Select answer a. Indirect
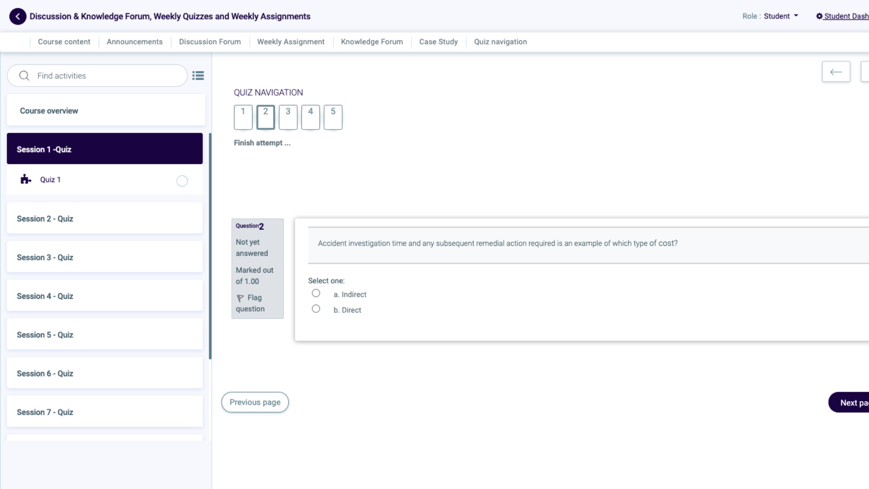 click(316, 293)
